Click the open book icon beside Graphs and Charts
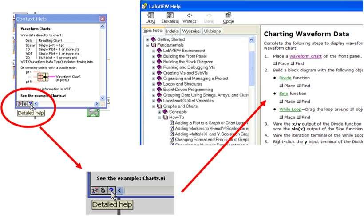Image resolution: width=364 pixels, height=216 pixels. click(x=159, y=106)
